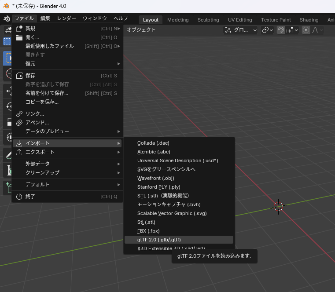Image resolution: width=335 pixels, height=292 pixels.
Task: Open the transform orientation グロ... dropdown
Action: click(240, 30)
